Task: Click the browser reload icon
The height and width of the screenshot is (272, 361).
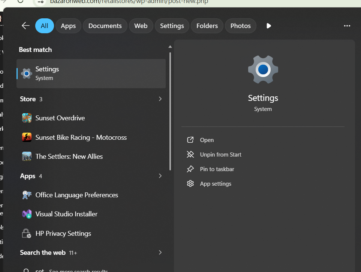Action: click(20, 1)
